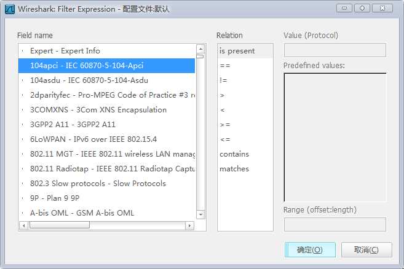Choose the '!=' relation
The height and width of the screenshot is (269, 404).
[245, 80]
